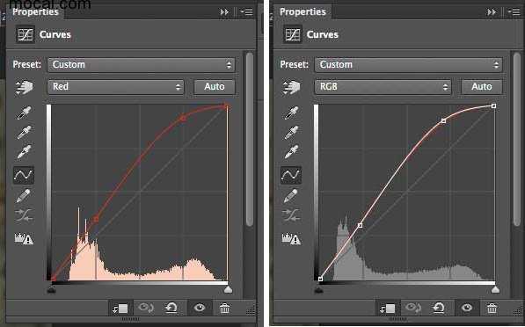Image resolution: width=525 pixels, height=327 pixels.
Task: Toggle layer visibility eye in Red panel
Action: [200, 308]
